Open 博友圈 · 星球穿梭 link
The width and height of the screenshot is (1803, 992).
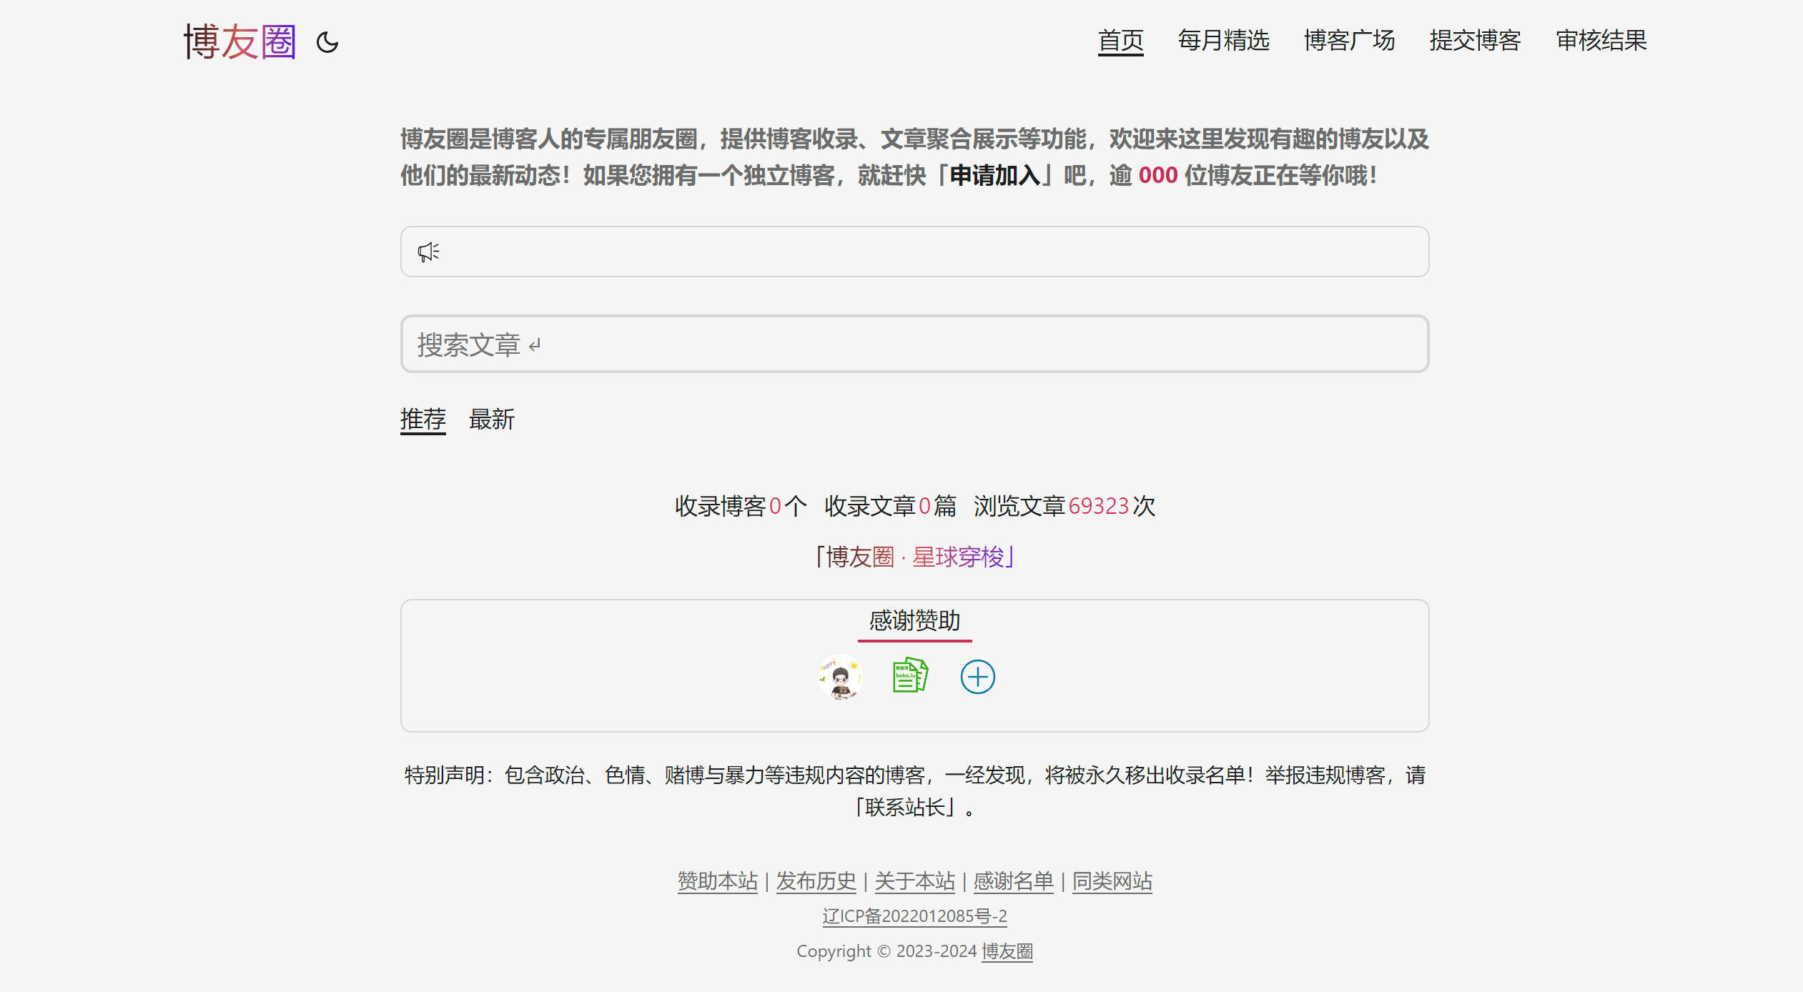(914, 557)
